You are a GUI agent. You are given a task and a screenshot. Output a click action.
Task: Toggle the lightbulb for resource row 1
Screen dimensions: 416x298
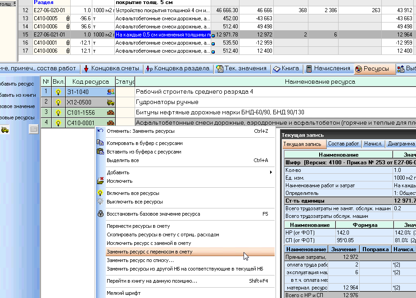tap(58, 92)
